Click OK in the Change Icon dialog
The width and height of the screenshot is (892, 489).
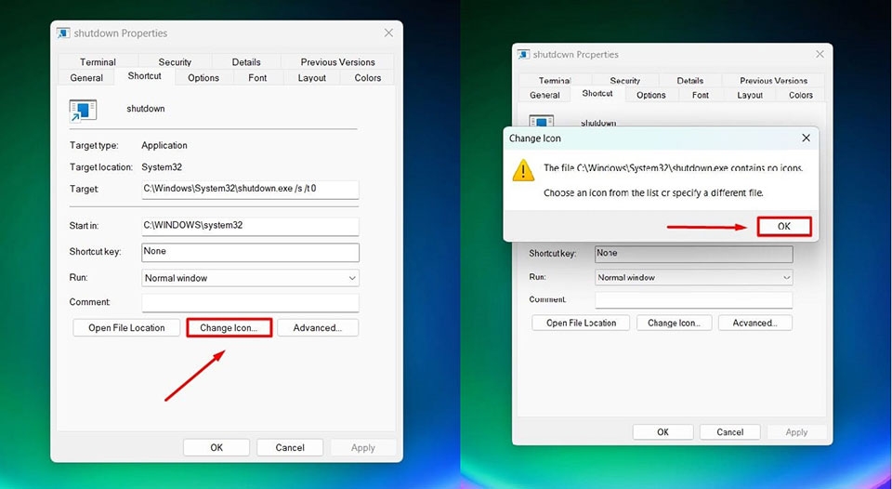(x=784, y=227)
